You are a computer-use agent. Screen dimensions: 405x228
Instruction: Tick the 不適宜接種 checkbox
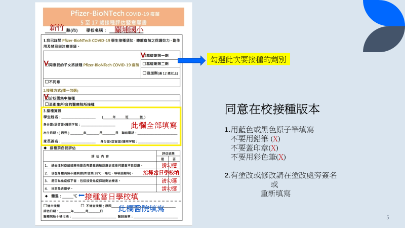[83, 206]
